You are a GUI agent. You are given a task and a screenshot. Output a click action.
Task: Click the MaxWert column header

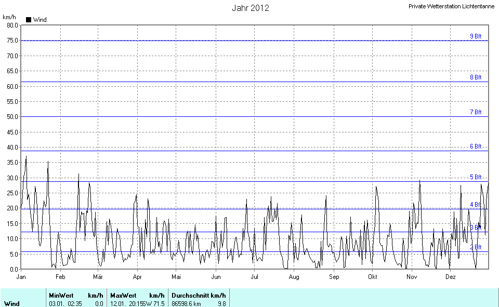click(x=121, y=295)
